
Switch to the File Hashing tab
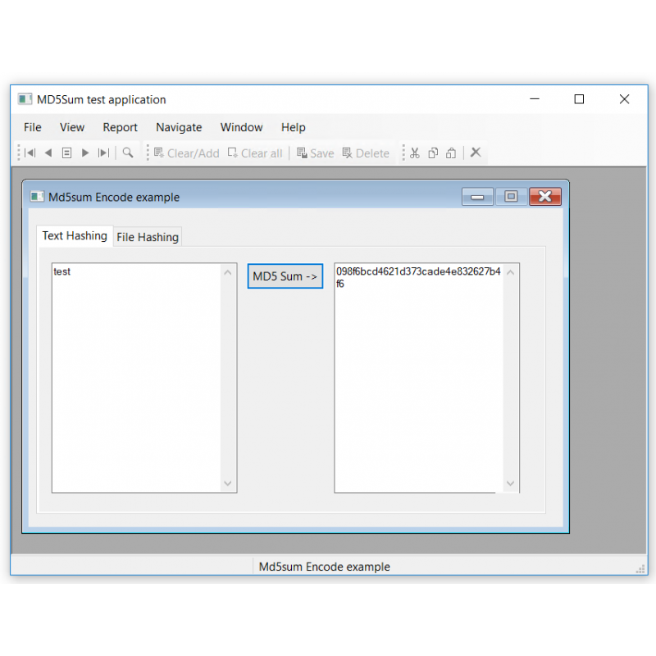pos(148,237)
